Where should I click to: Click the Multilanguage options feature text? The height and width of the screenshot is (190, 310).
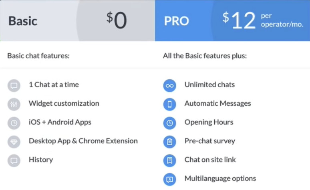[220, 178]
